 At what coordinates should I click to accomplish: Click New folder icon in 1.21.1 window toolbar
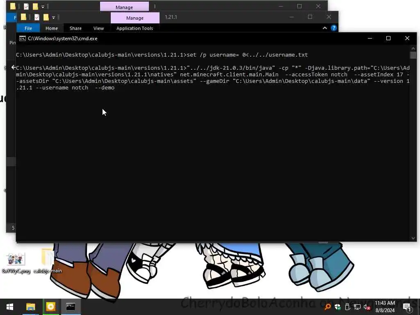pos(46,17)
